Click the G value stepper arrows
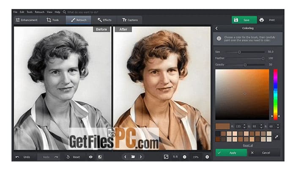The height and width of the screenshot is (169, 296). tap(261, 126)
